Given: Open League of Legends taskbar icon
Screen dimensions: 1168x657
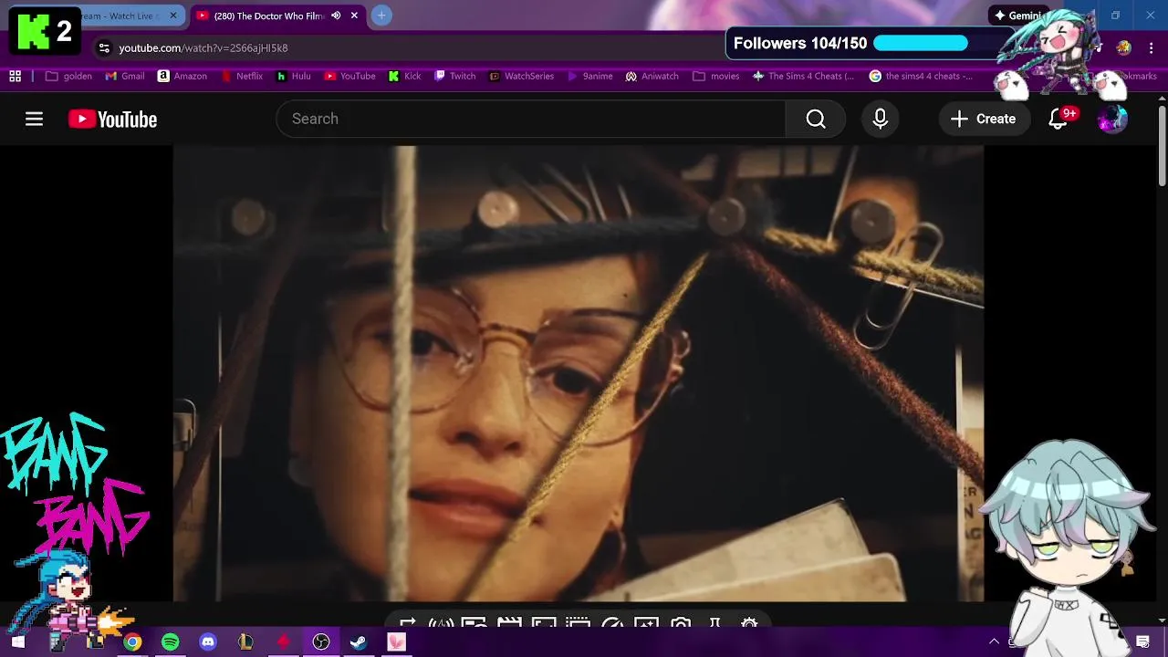Looking at the screenshot, I should coord(245,642).
